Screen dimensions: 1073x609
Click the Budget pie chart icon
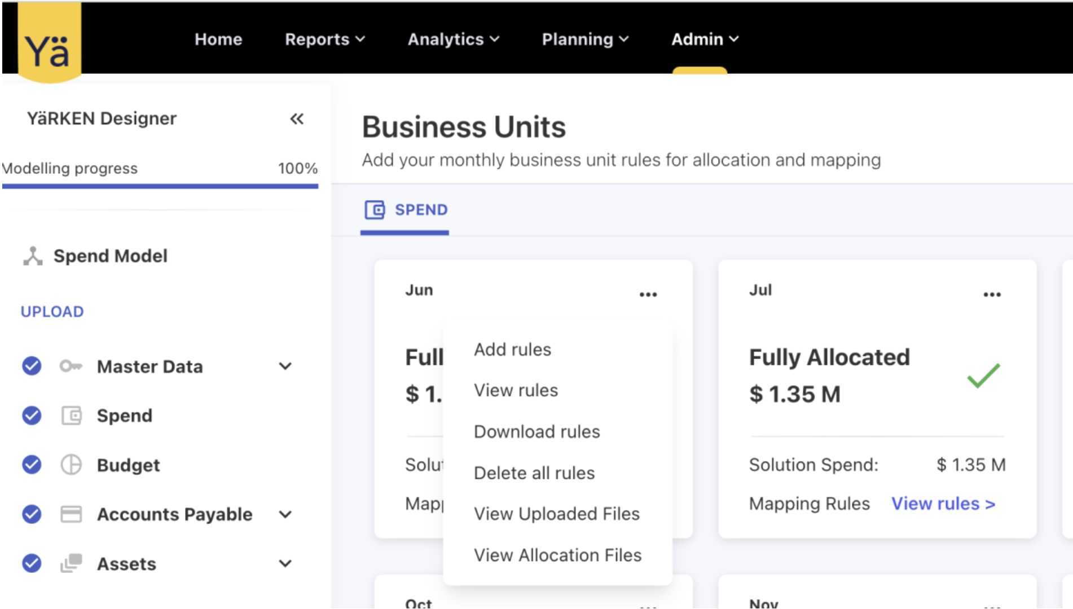pos(71,465)
